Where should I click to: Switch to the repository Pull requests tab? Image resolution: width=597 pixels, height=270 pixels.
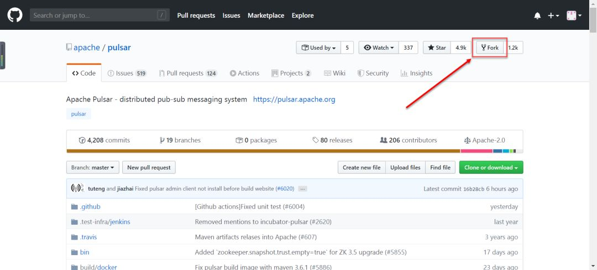tap(188, 73)
